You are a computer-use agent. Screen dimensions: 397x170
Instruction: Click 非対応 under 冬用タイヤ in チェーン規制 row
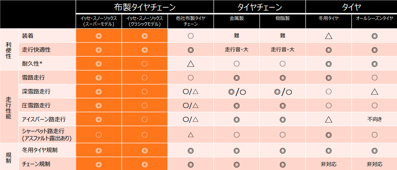point(329,164)
